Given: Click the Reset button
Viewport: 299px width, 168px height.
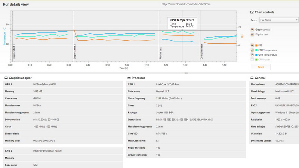Looking at the screenshot, I should 261,67.
